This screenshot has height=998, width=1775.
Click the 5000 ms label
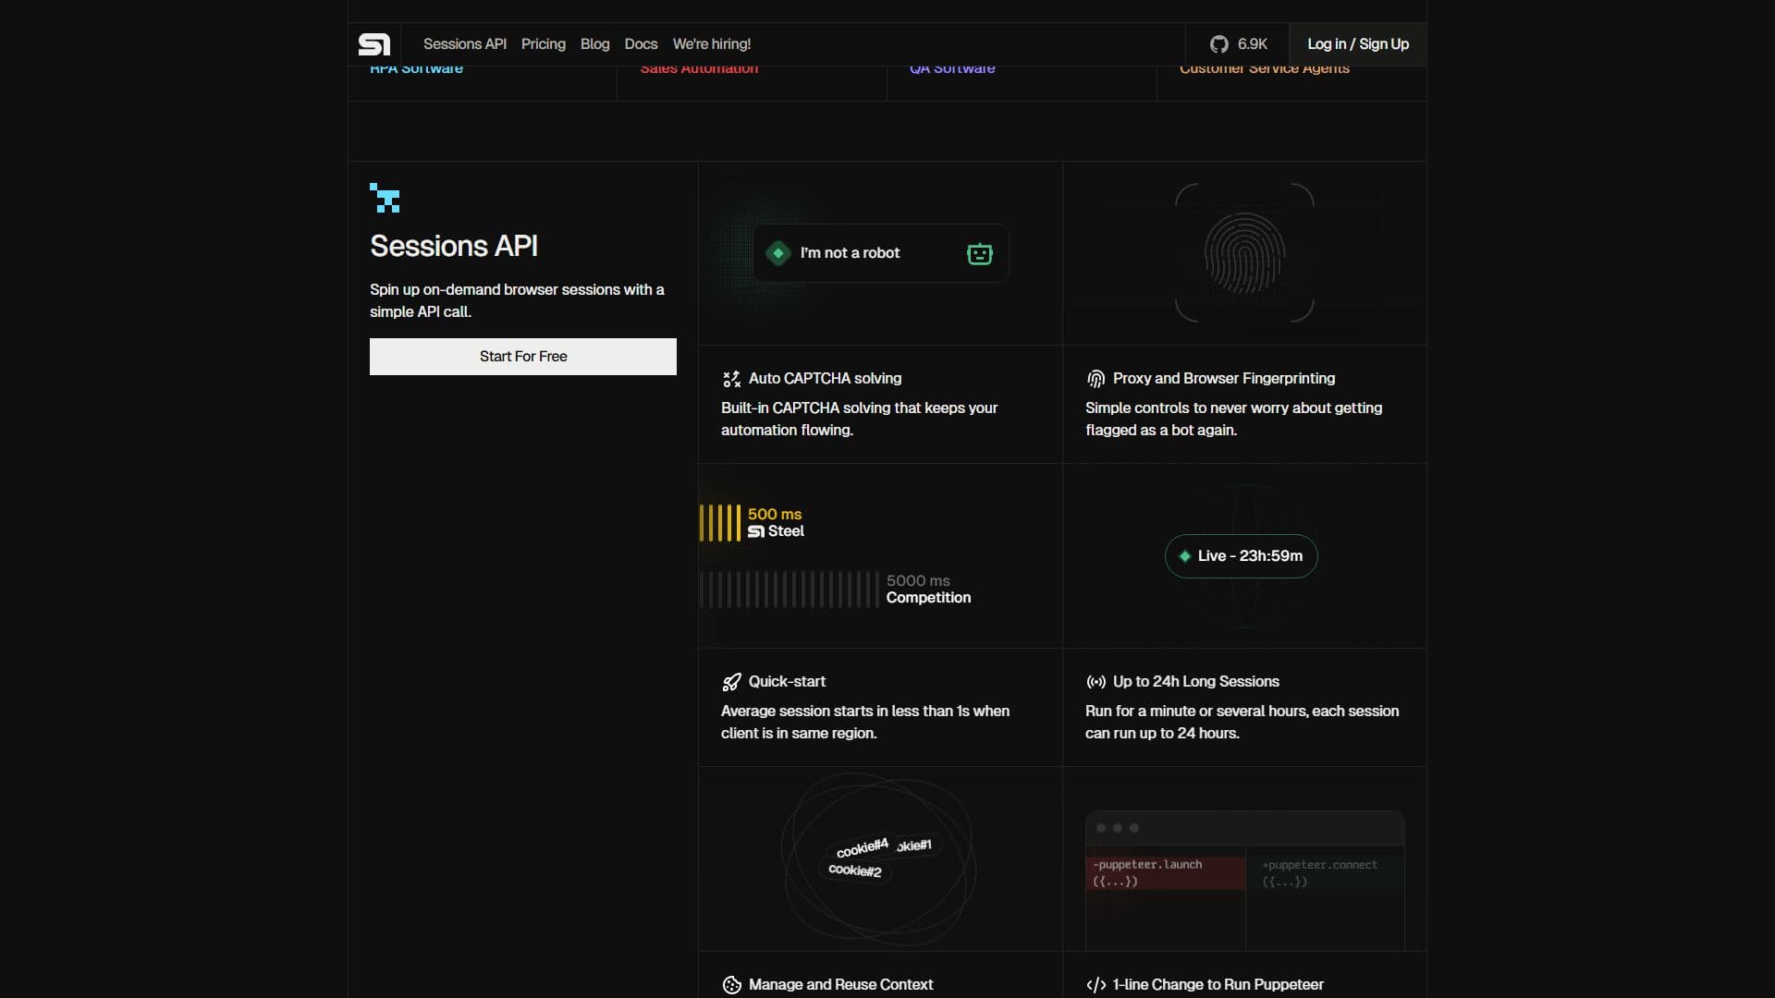[918, 581]
